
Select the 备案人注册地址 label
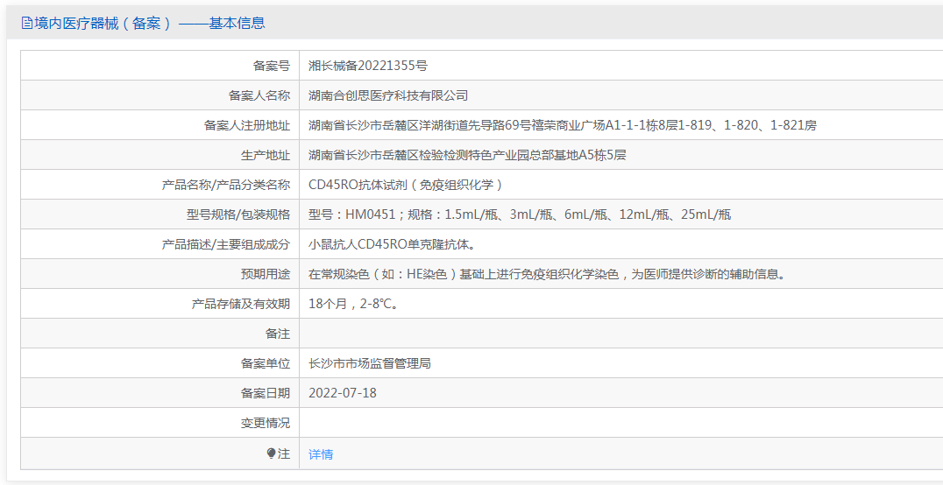(x=247, y=125)
